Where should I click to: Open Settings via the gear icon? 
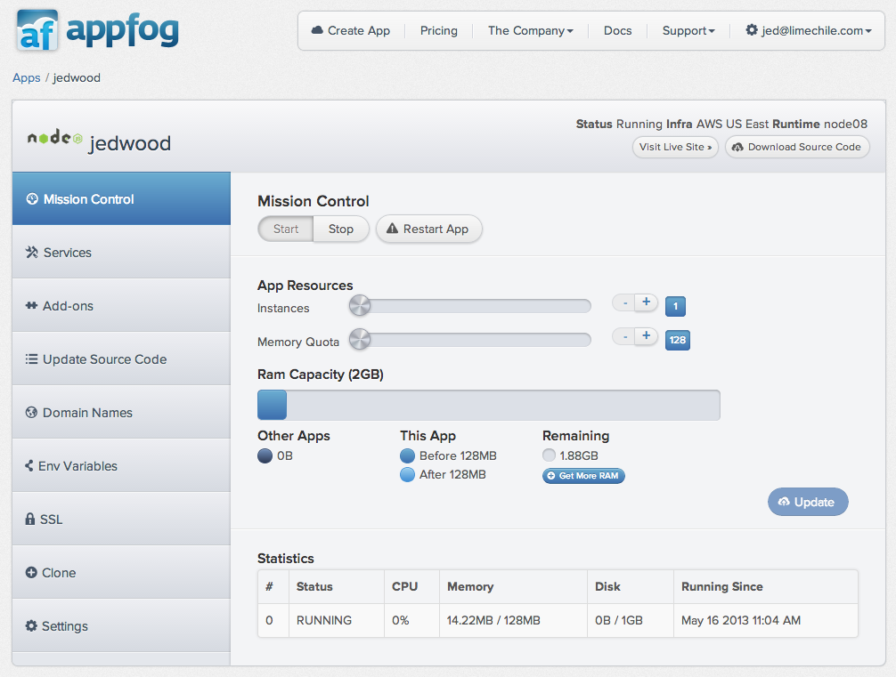(30, 625)
